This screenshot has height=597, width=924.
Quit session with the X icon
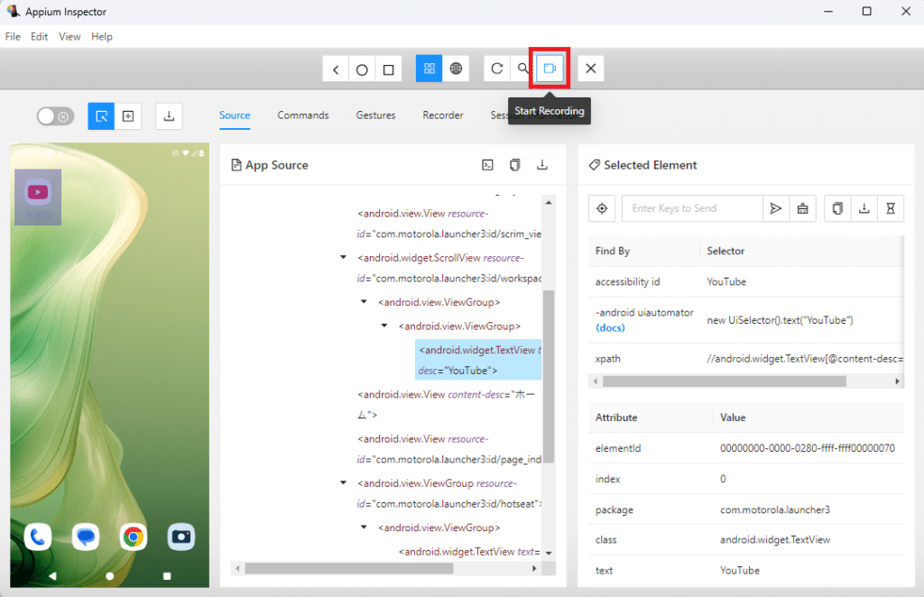tap(590, 69)
